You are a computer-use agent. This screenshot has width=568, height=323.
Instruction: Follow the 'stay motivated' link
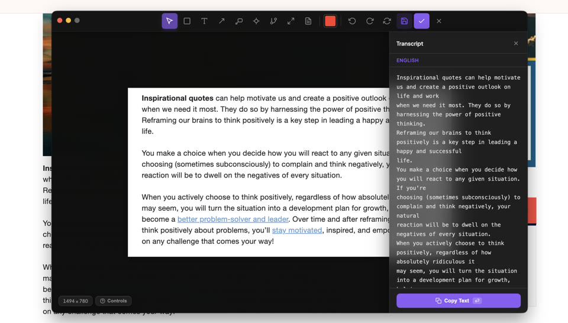297,230
